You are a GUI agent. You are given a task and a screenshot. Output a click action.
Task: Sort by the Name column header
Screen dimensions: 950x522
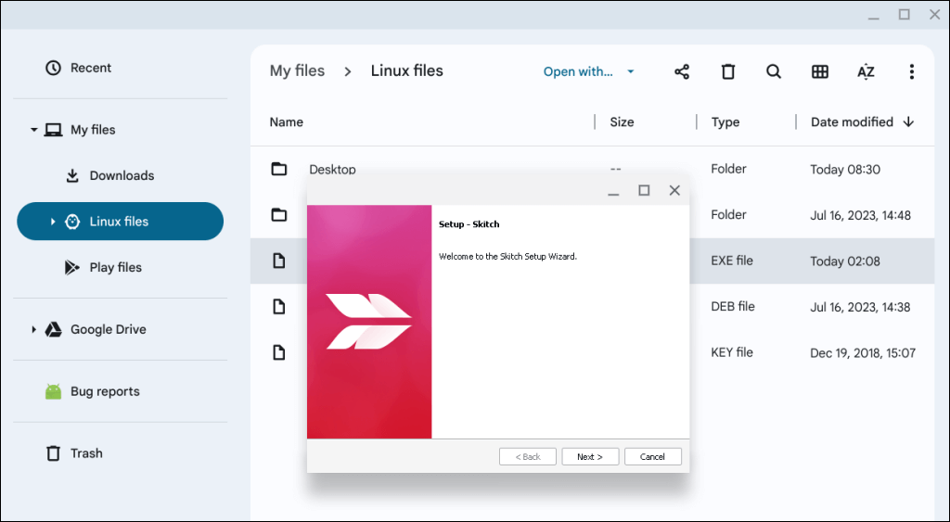click(286, 122)
